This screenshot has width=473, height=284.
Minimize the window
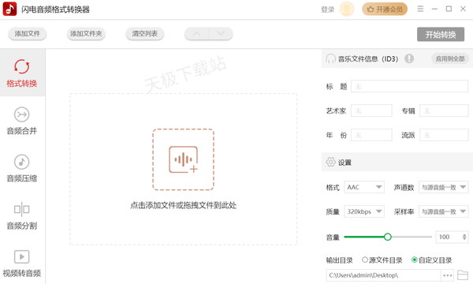tap(434, 9)
